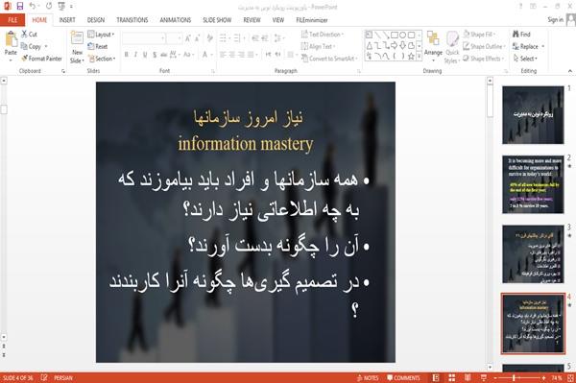
Task: Switch to the SLIDE SHOW tab
Action: click(x=217, y=20)
